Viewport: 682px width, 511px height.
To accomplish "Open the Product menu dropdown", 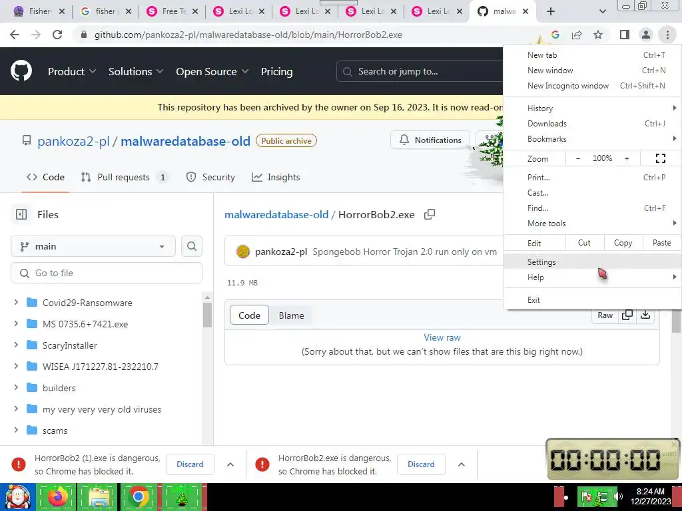I will (72, 72).
